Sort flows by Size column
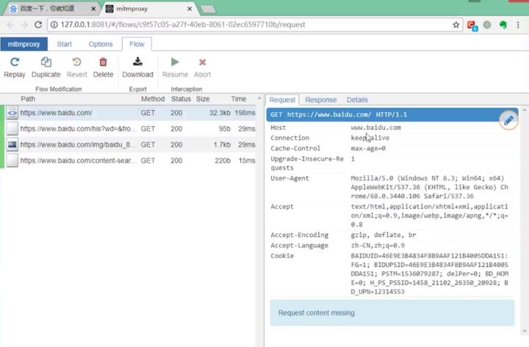The width and height of the screenshot is (529, 347). click(x=203, y=99)
